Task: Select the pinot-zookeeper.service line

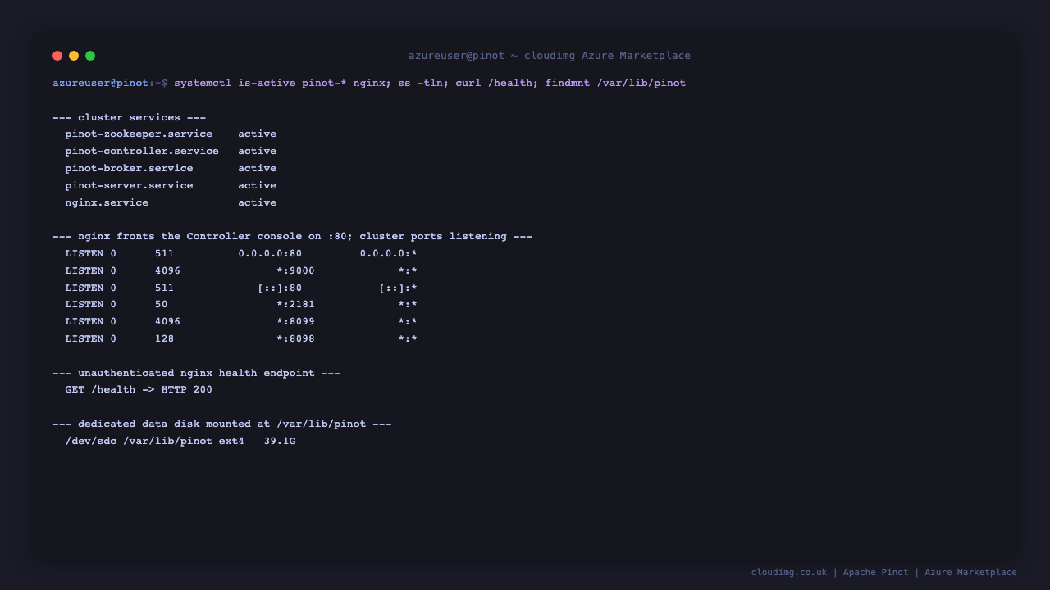Action: 171,134
